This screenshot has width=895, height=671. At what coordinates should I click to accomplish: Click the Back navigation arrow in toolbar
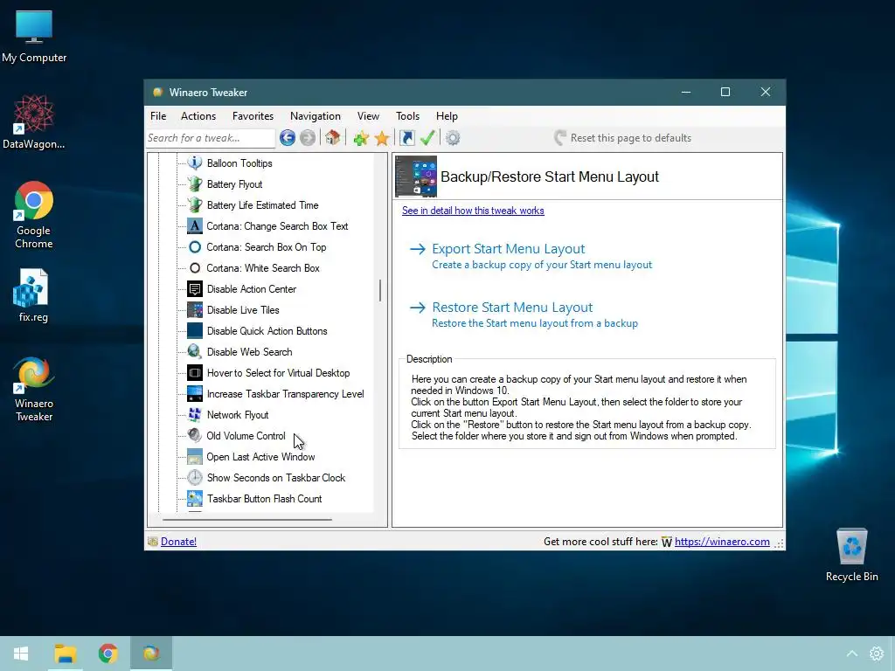tap(287, 137)
